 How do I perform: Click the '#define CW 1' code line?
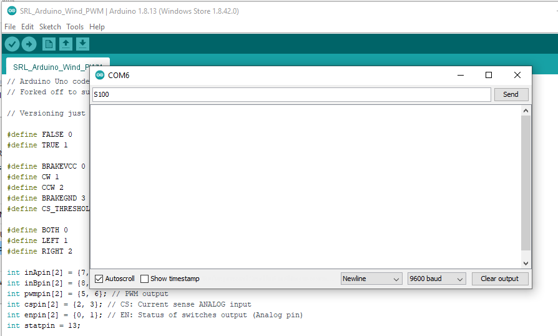[33, 177]
